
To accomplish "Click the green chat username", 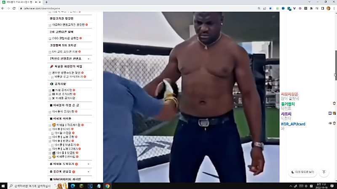I will 288,104.
